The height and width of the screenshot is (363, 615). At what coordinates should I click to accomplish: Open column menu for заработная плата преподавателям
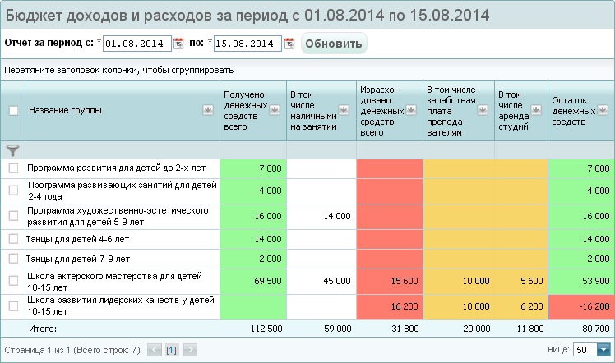click(483, 110)
